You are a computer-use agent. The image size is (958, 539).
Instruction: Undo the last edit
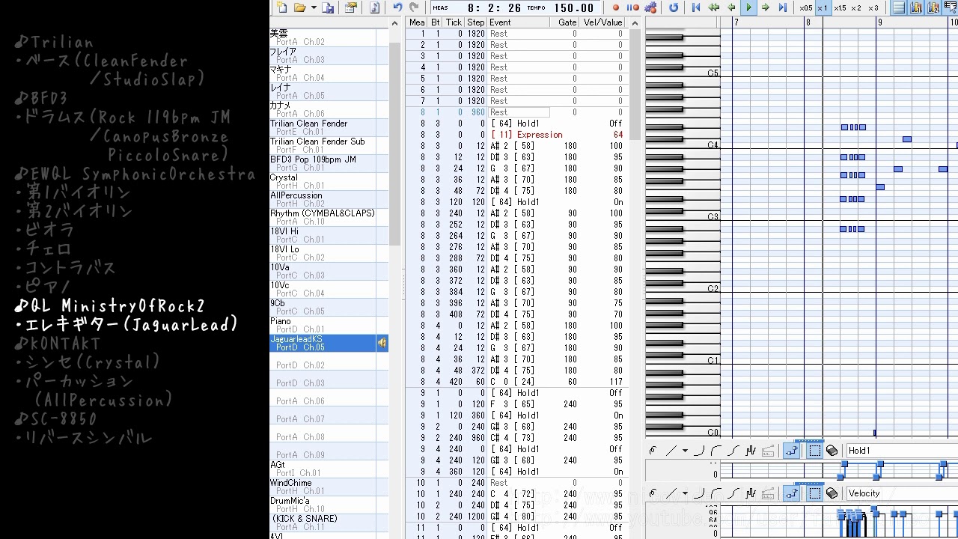point(397,7)
